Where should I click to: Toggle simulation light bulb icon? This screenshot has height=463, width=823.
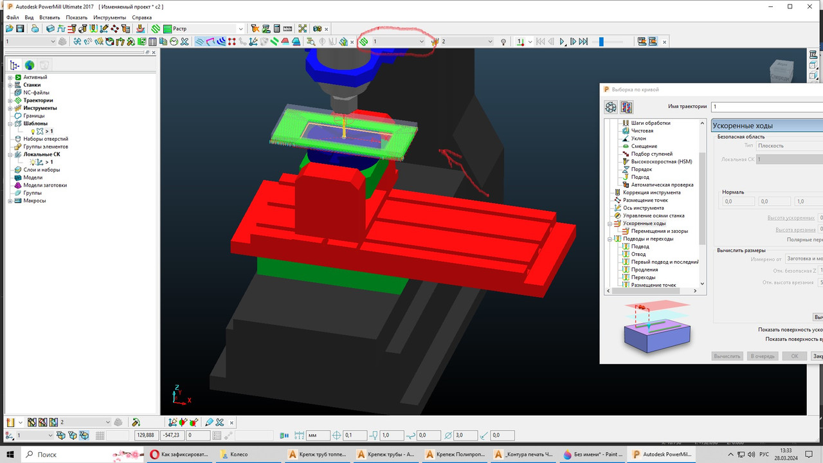[503, 41]
